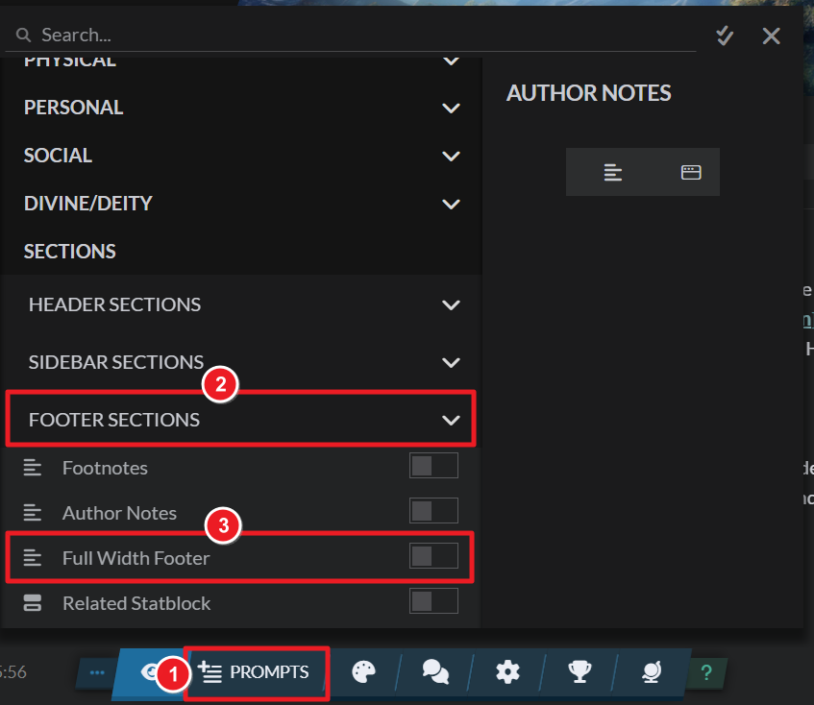This screenshot has height=705, width=814.
Task: Click the window layout icon under Author Notes
Action: point(691,172)
